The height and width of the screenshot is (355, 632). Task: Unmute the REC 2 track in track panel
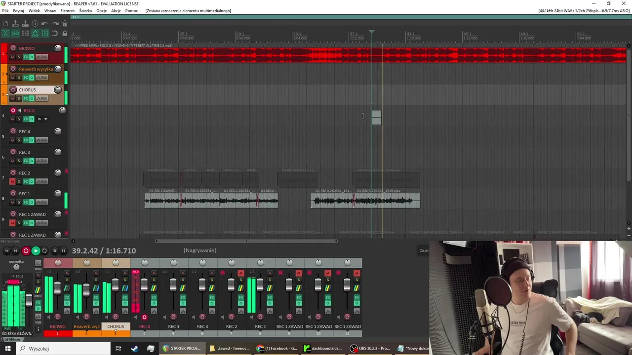tap(13, 181)
